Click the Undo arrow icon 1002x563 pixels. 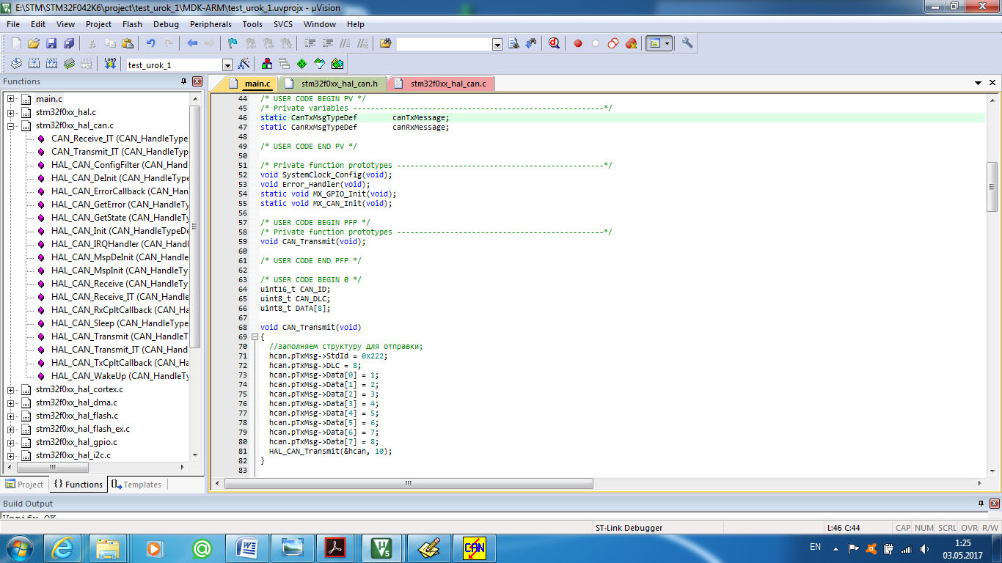[150, 43]
